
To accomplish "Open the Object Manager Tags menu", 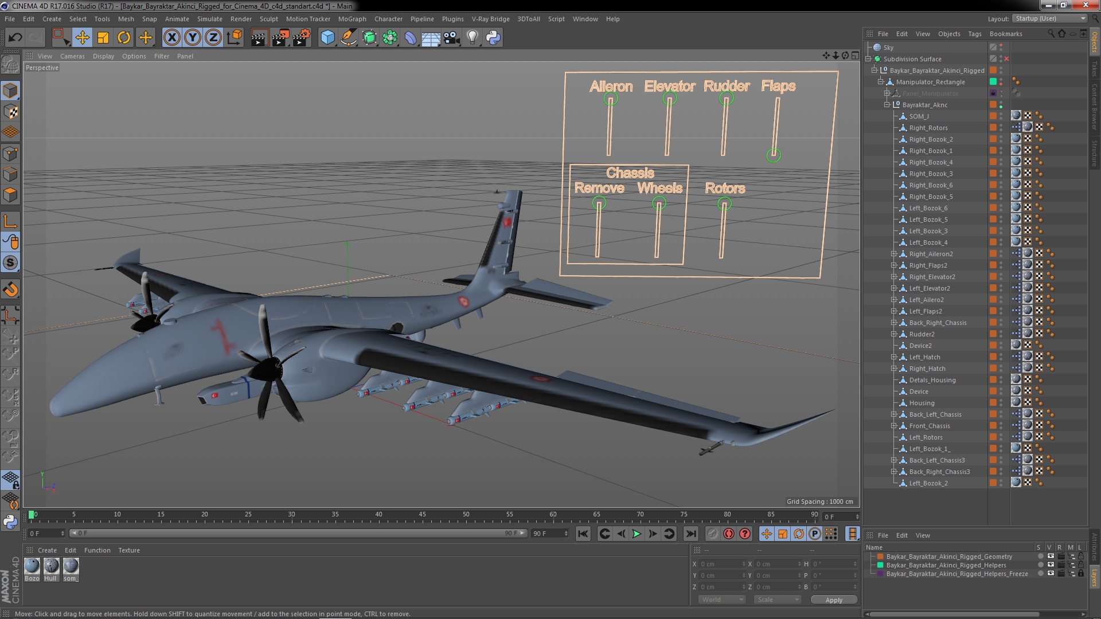I will pos(975,34).
